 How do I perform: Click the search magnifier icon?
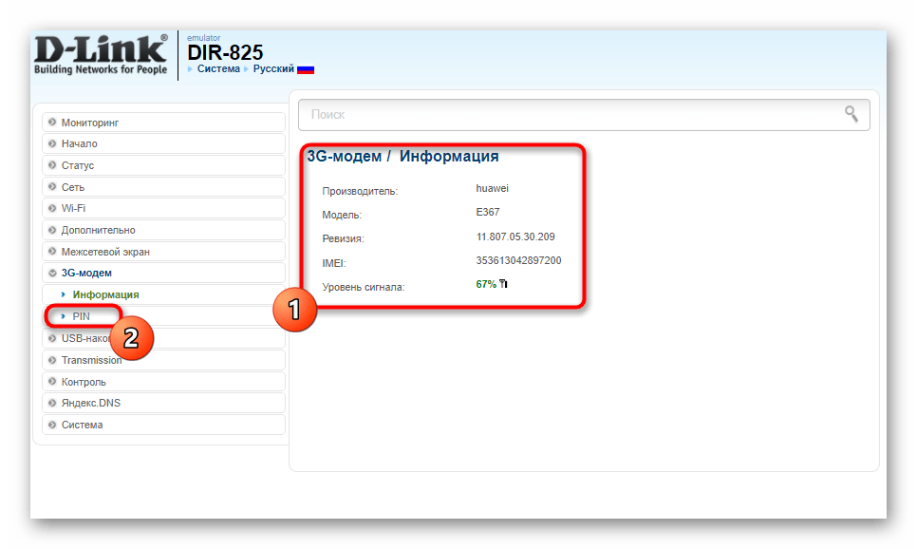[x=851, y=114]
